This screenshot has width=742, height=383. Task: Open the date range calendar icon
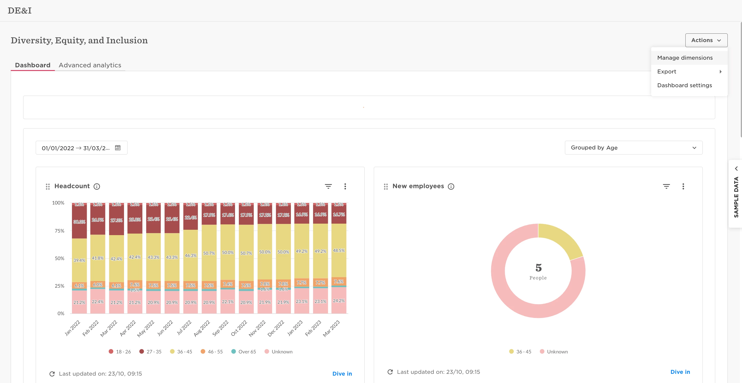pos(118,148)
